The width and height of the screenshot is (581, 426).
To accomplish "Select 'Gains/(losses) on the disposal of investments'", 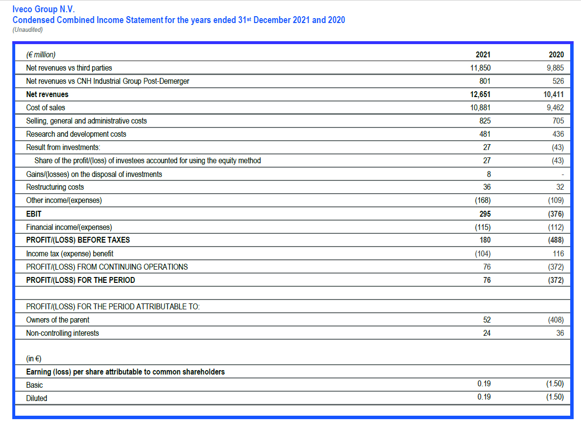I will pyautogui.click(x=94, y=175).
